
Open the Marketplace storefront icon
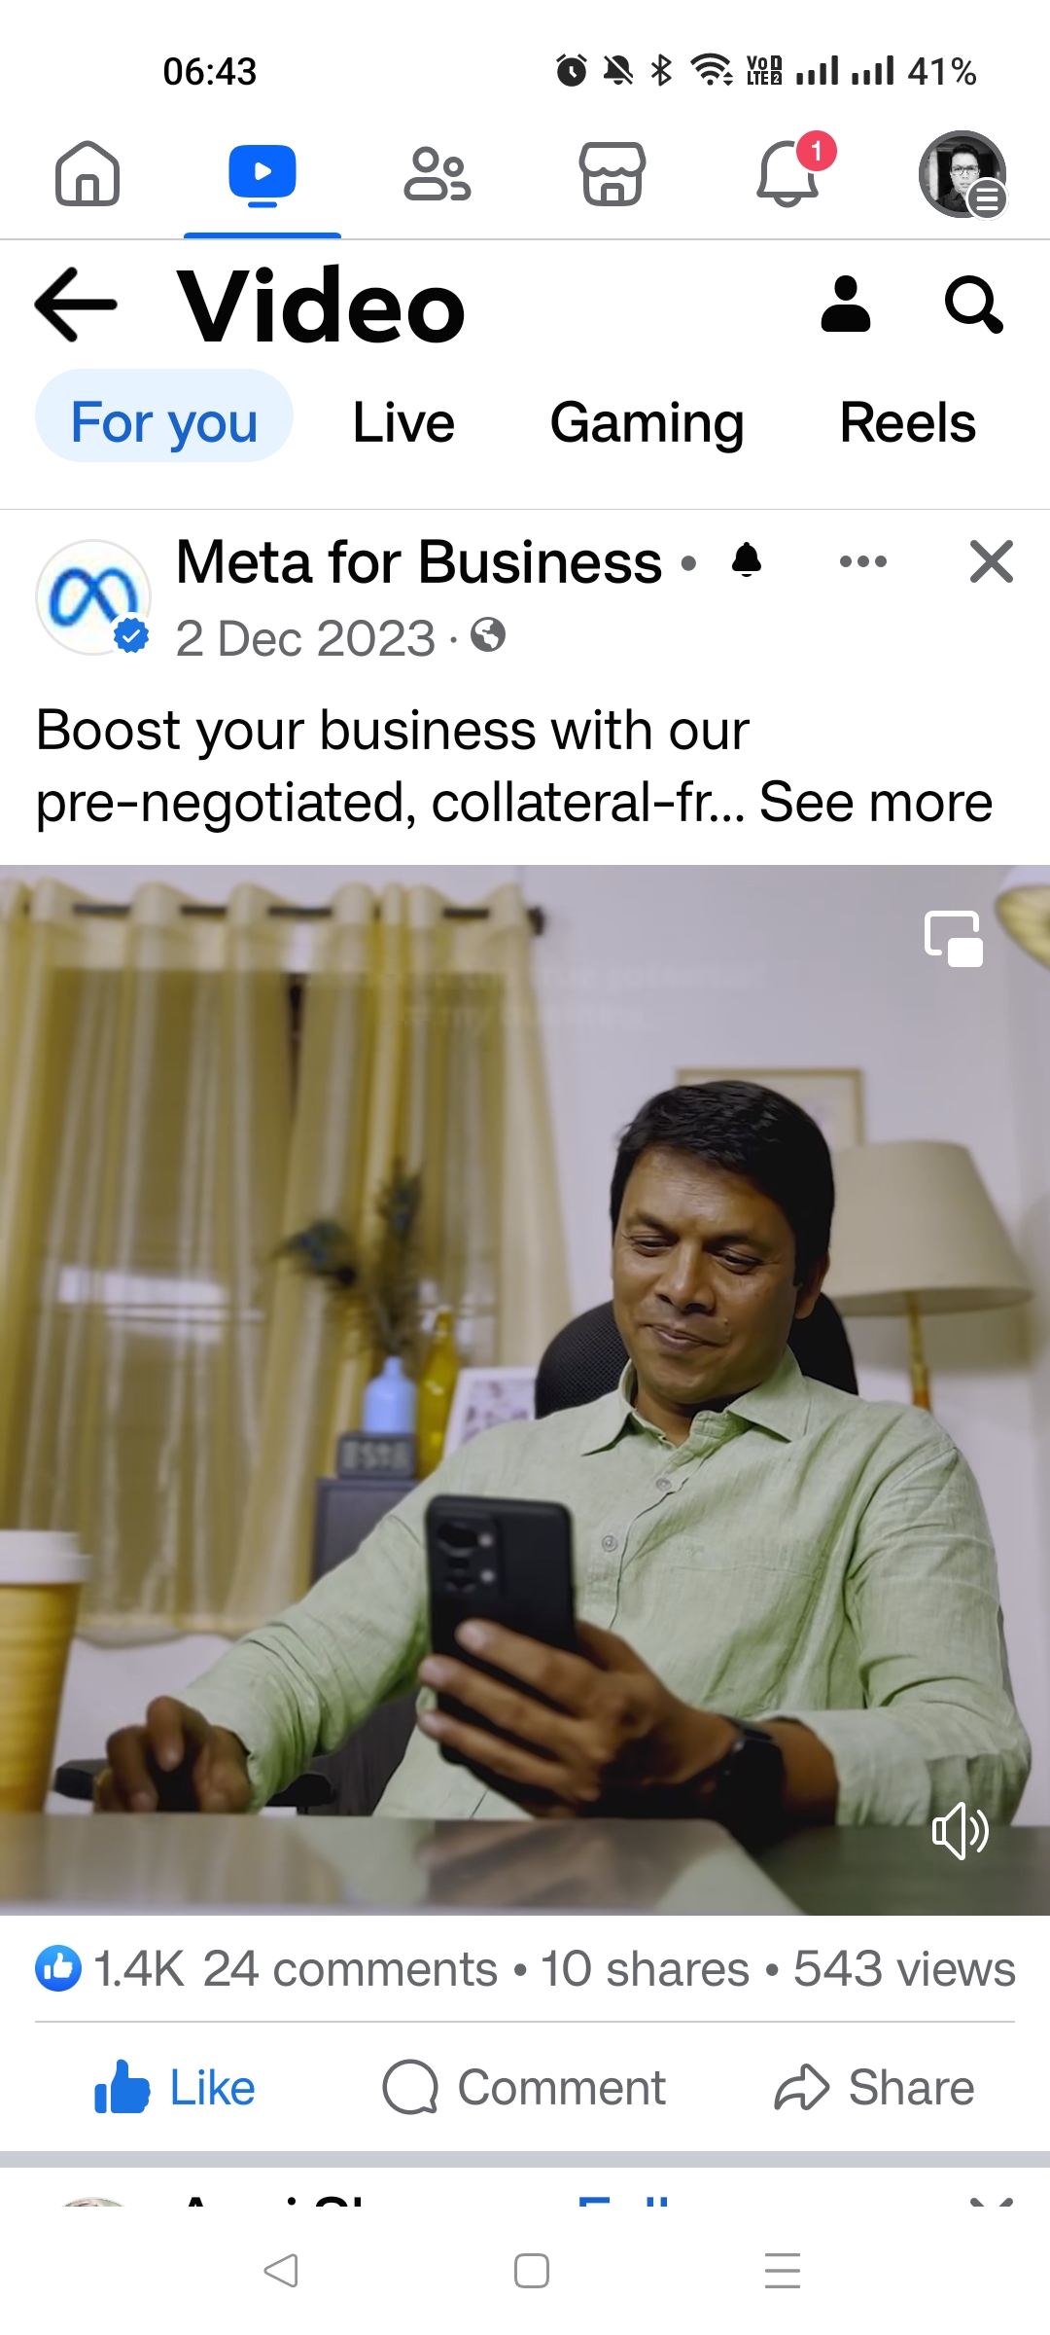point(612,174)
